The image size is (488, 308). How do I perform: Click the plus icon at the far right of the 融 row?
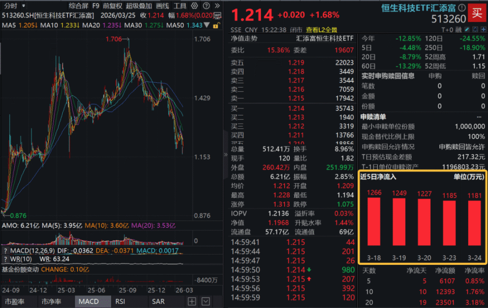coord(483,30)
